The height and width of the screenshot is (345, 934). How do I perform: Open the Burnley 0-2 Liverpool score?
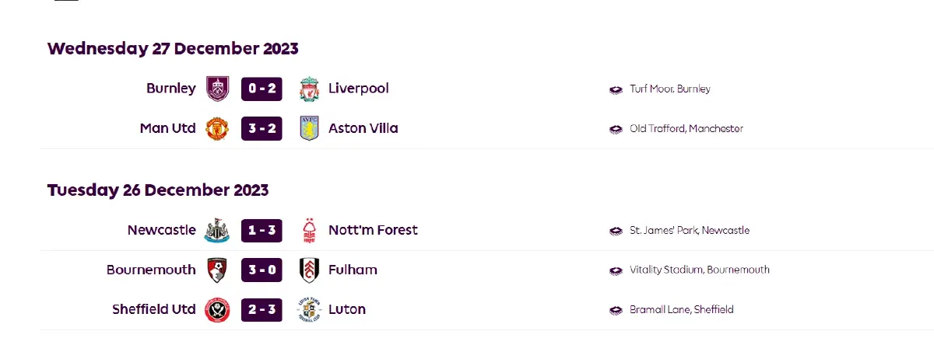pyautogui.click(x=262, y=89)
